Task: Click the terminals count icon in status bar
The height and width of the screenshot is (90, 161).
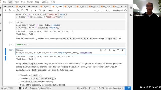Action: 20,88
